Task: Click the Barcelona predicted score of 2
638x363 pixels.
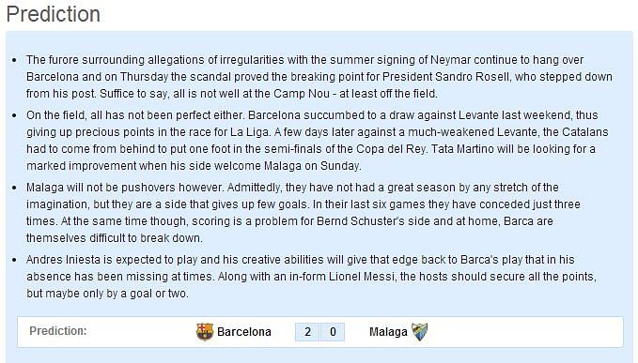Action: (307, 332)
